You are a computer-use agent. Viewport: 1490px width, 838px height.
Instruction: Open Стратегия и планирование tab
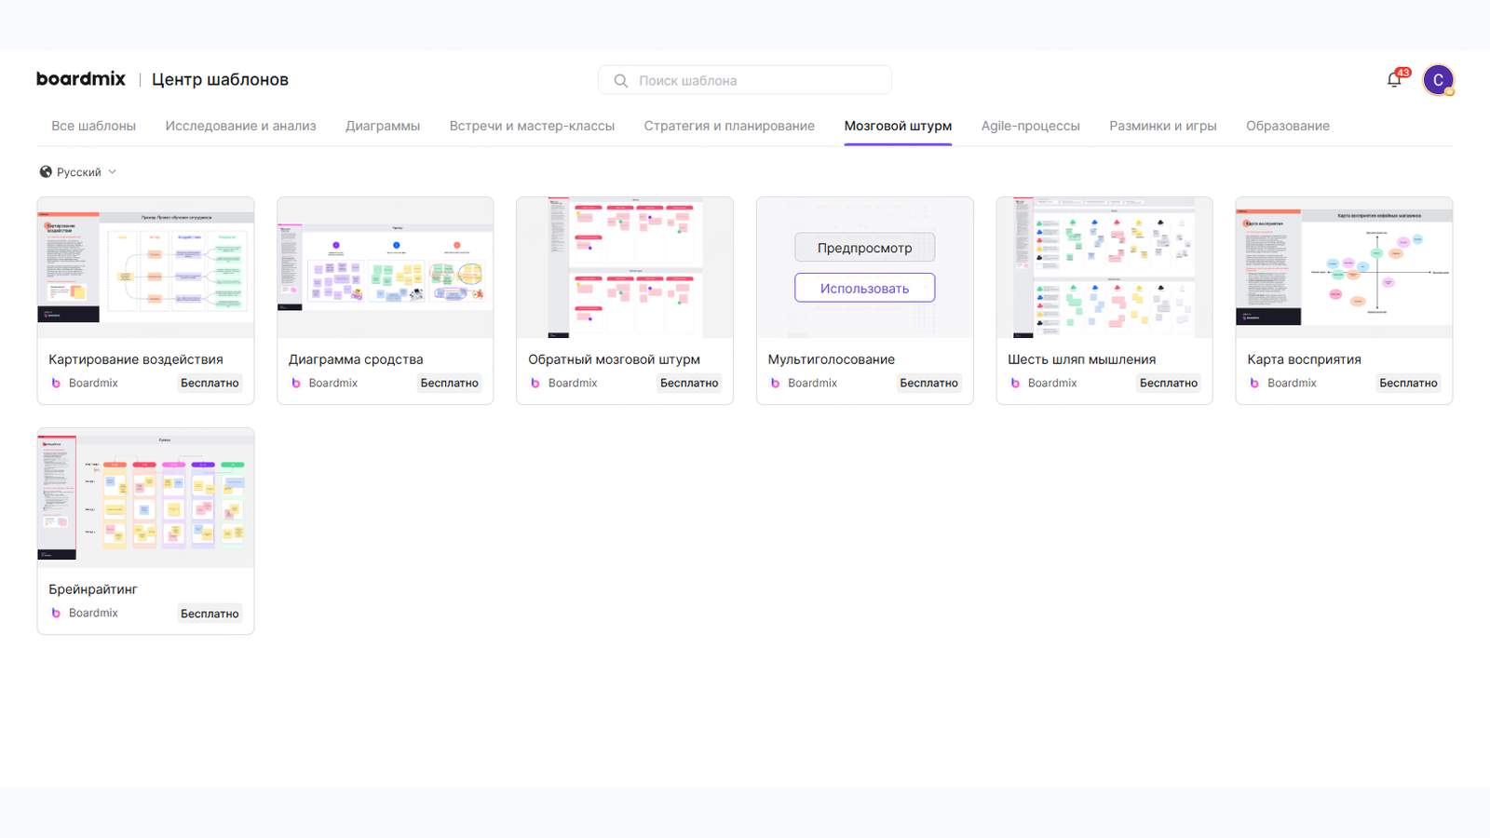729,127
